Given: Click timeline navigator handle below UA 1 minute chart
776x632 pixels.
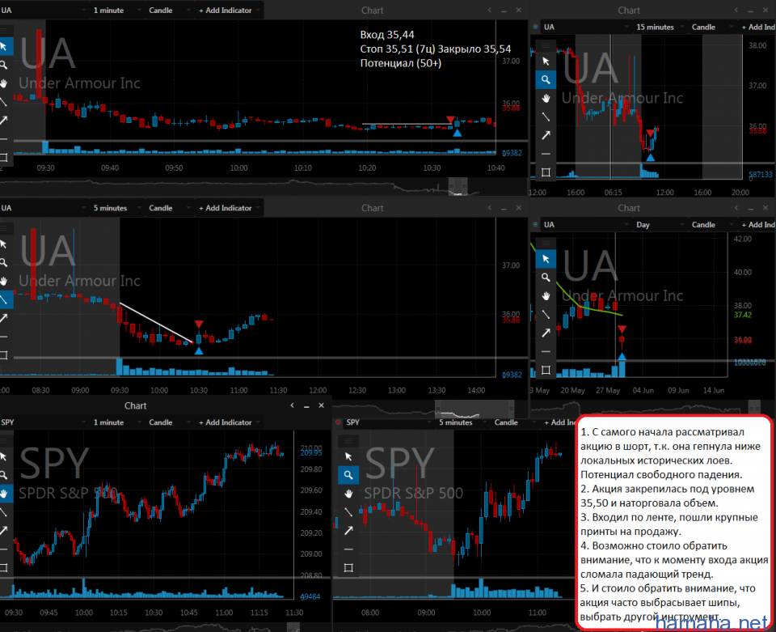Looking at the screenshot, I should [x=458, y=187].
